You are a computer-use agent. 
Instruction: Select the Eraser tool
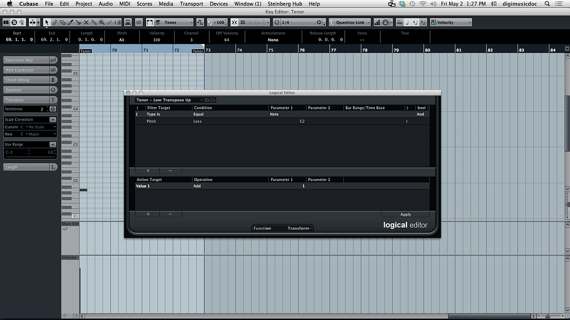tap(62, 22)
